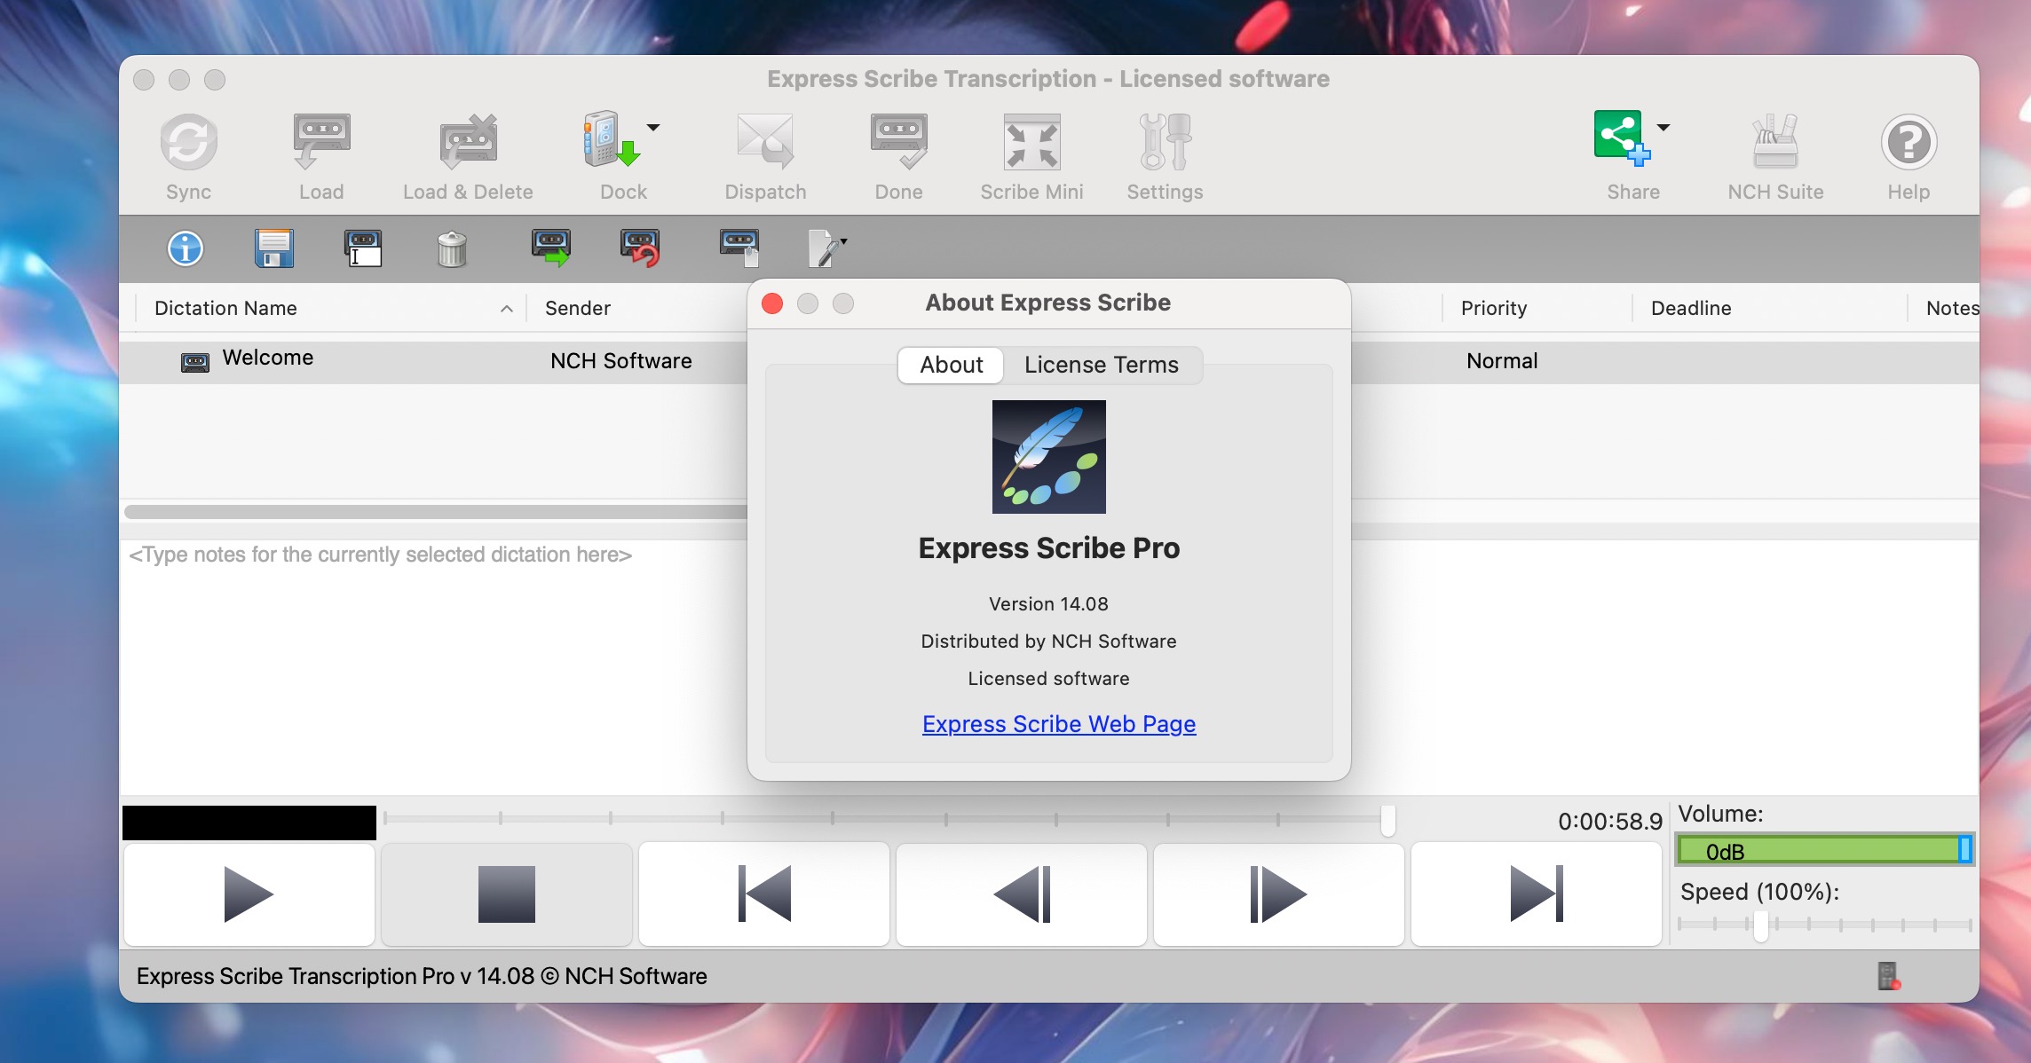Image resolution: width=2031 pixels, height=1063 pixels.
Task: Go to start of dictation
Action: pos(764,894)
